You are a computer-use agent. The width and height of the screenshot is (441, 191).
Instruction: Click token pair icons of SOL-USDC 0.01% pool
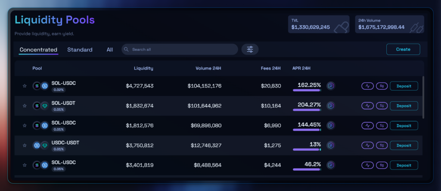click(41, 126)
